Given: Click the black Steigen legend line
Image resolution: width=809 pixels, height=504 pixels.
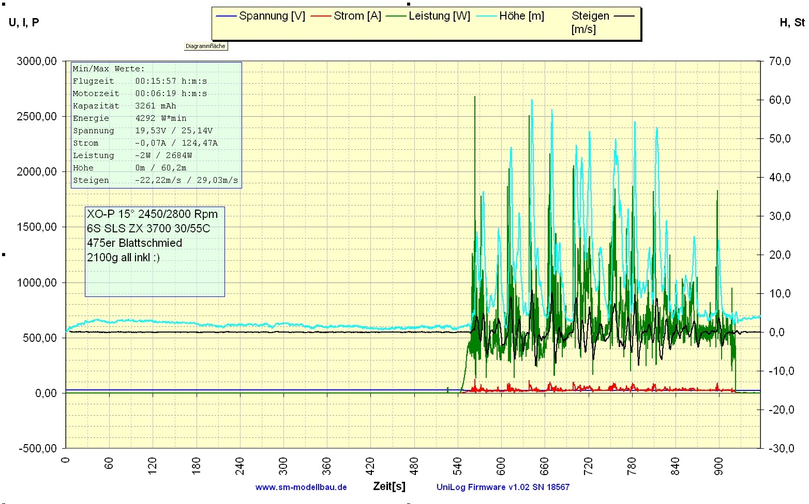Looking at the screenshot, I should pos(624,16).
